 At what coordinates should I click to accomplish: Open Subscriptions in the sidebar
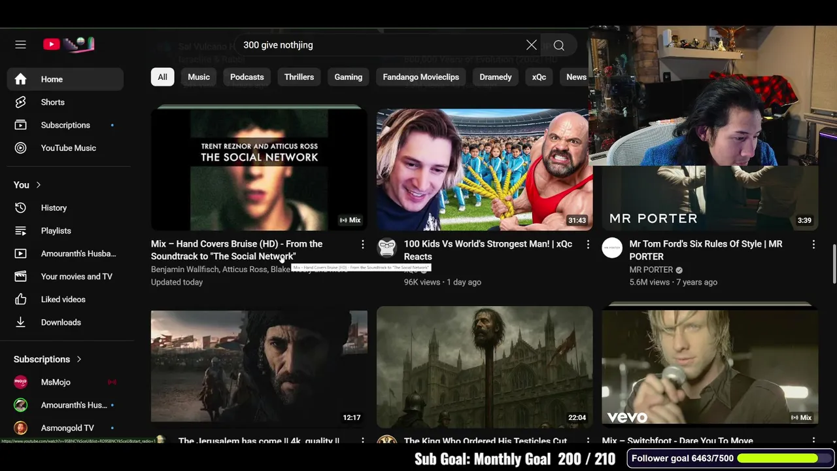[x=65, y=125]
